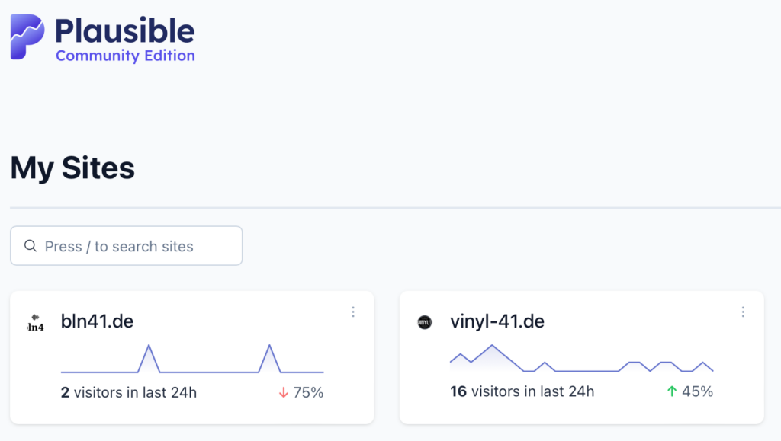The width and height of the screenshot is (781, 441).
Task: Open the three-dot menu on the vinyl-41.de card
Action: (743, 312)
